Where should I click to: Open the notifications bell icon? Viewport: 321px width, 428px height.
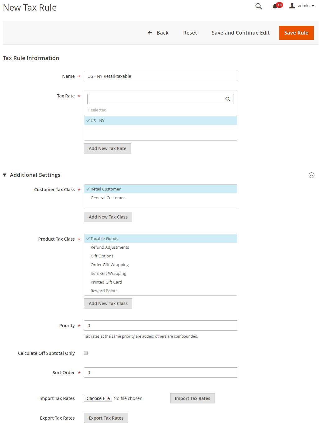(275, 7)
